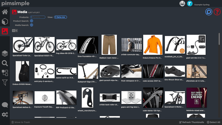Image resolution: width=222 pixels, height=125 pixels.
Task: Open the hierarchy tree sidebar icon
Action: 5,73
